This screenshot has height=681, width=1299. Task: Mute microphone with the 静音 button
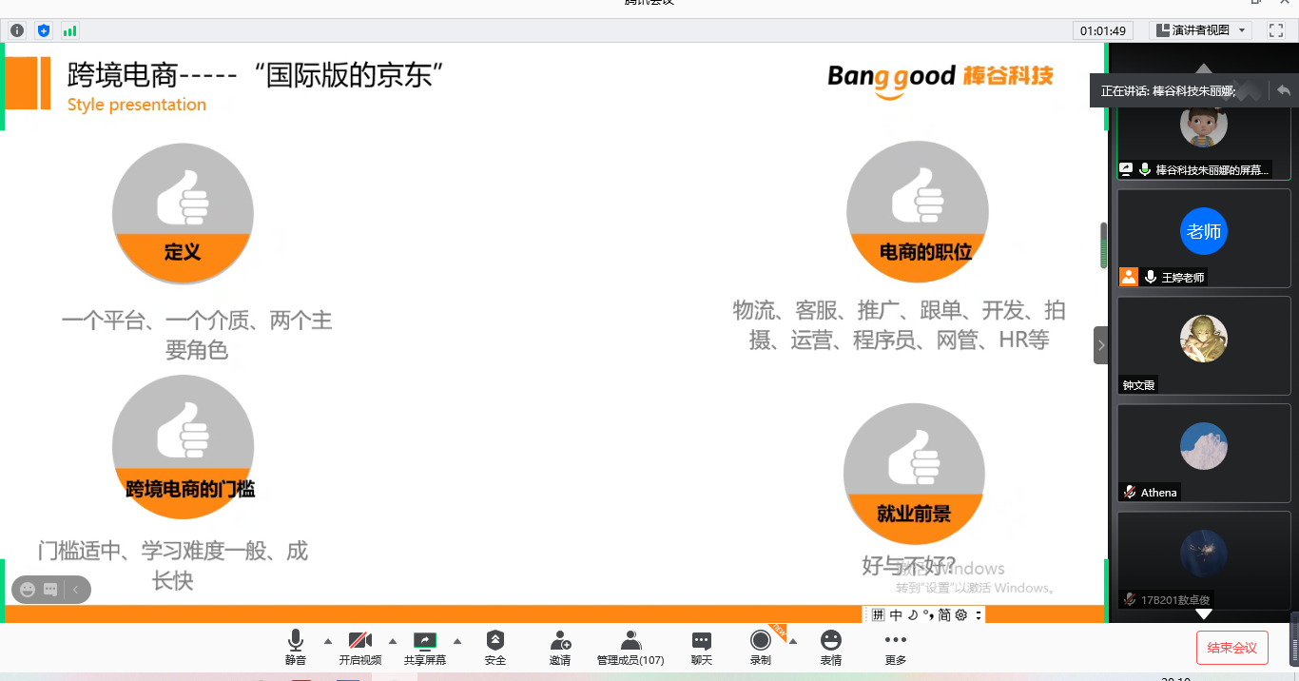coord(296,647)
